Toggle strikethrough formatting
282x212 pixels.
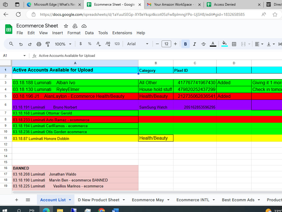[204, 44]
